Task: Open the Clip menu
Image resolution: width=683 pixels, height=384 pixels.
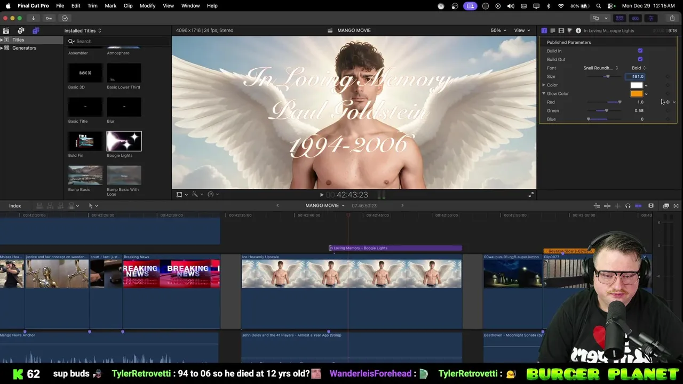Action: pyautogui.click(x=128, y=6)
